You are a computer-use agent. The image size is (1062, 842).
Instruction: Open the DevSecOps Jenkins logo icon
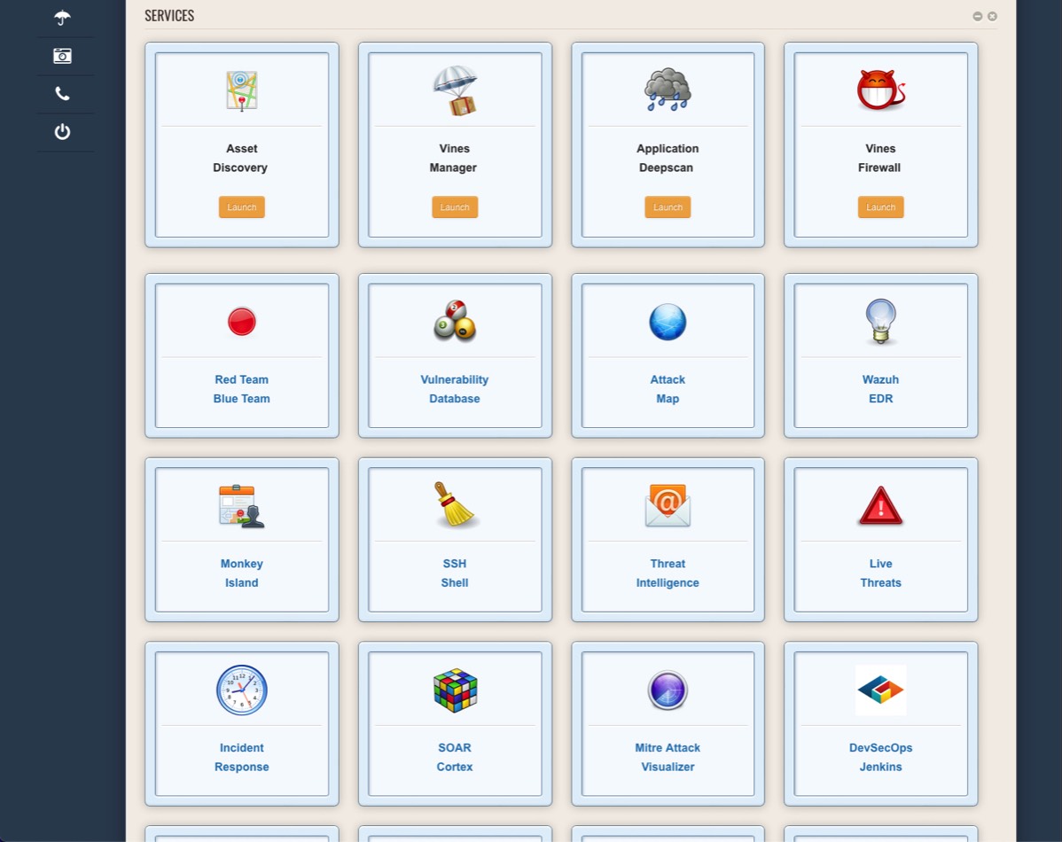pyautogui.click(x=880, y=690)
